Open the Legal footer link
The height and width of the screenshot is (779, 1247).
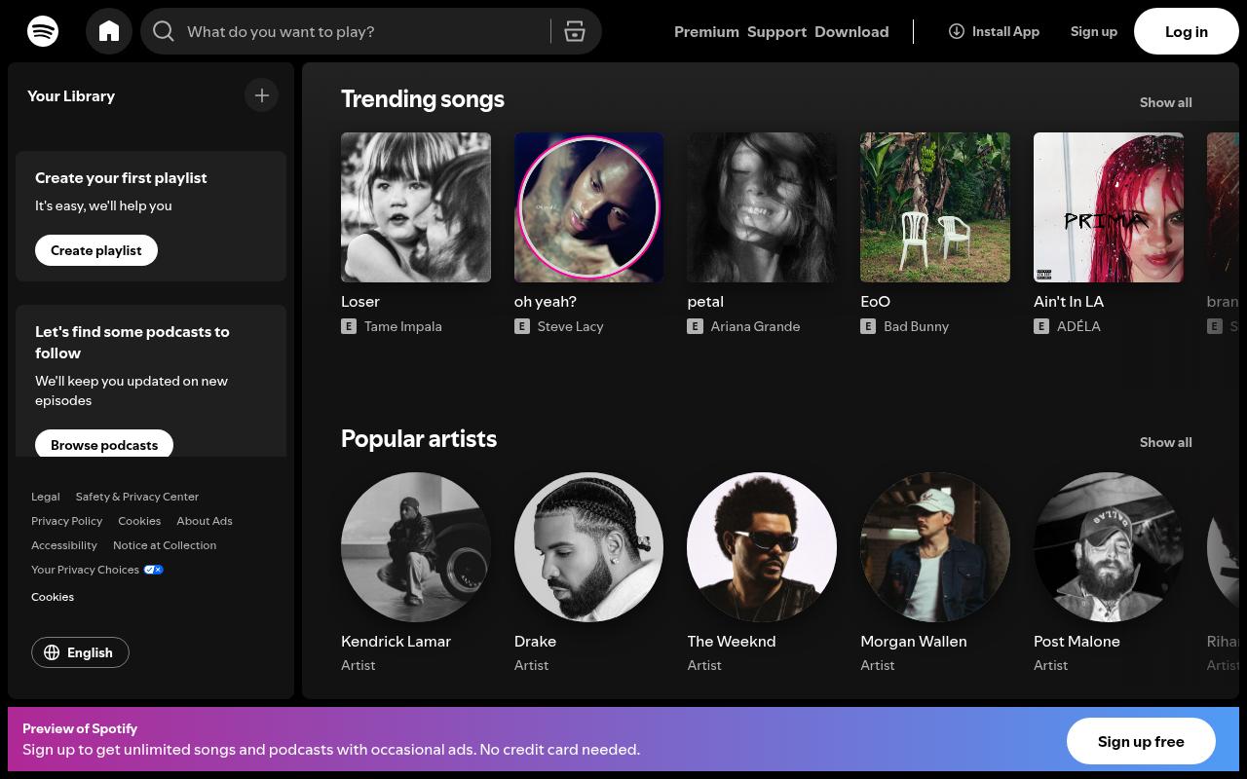(x=46, y=497)
